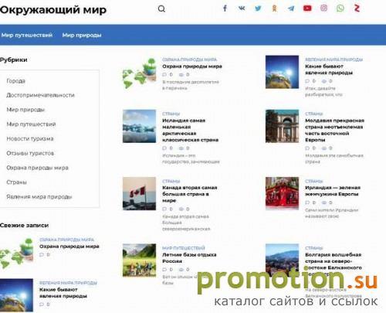Viewport: 386px width, 313px height.
Task: Click Canada flag thumbnail
Action: click(x=139, y=193)
